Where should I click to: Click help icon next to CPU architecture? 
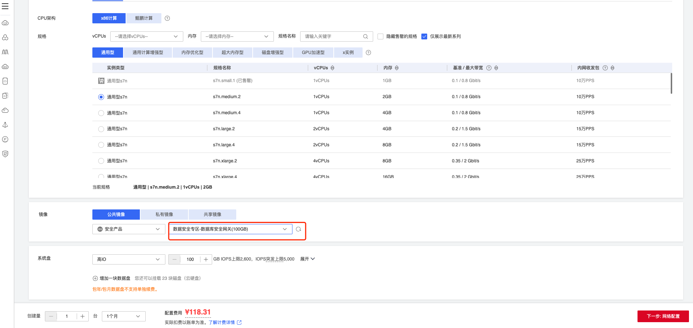coord(167,18)
